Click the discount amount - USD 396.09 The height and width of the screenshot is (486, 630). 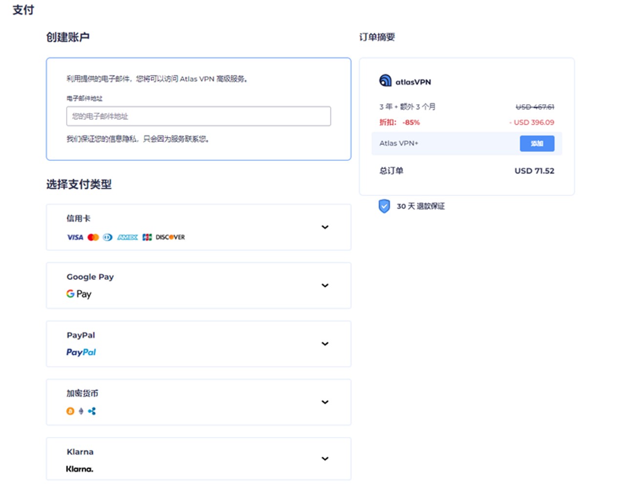click(531, 122)
